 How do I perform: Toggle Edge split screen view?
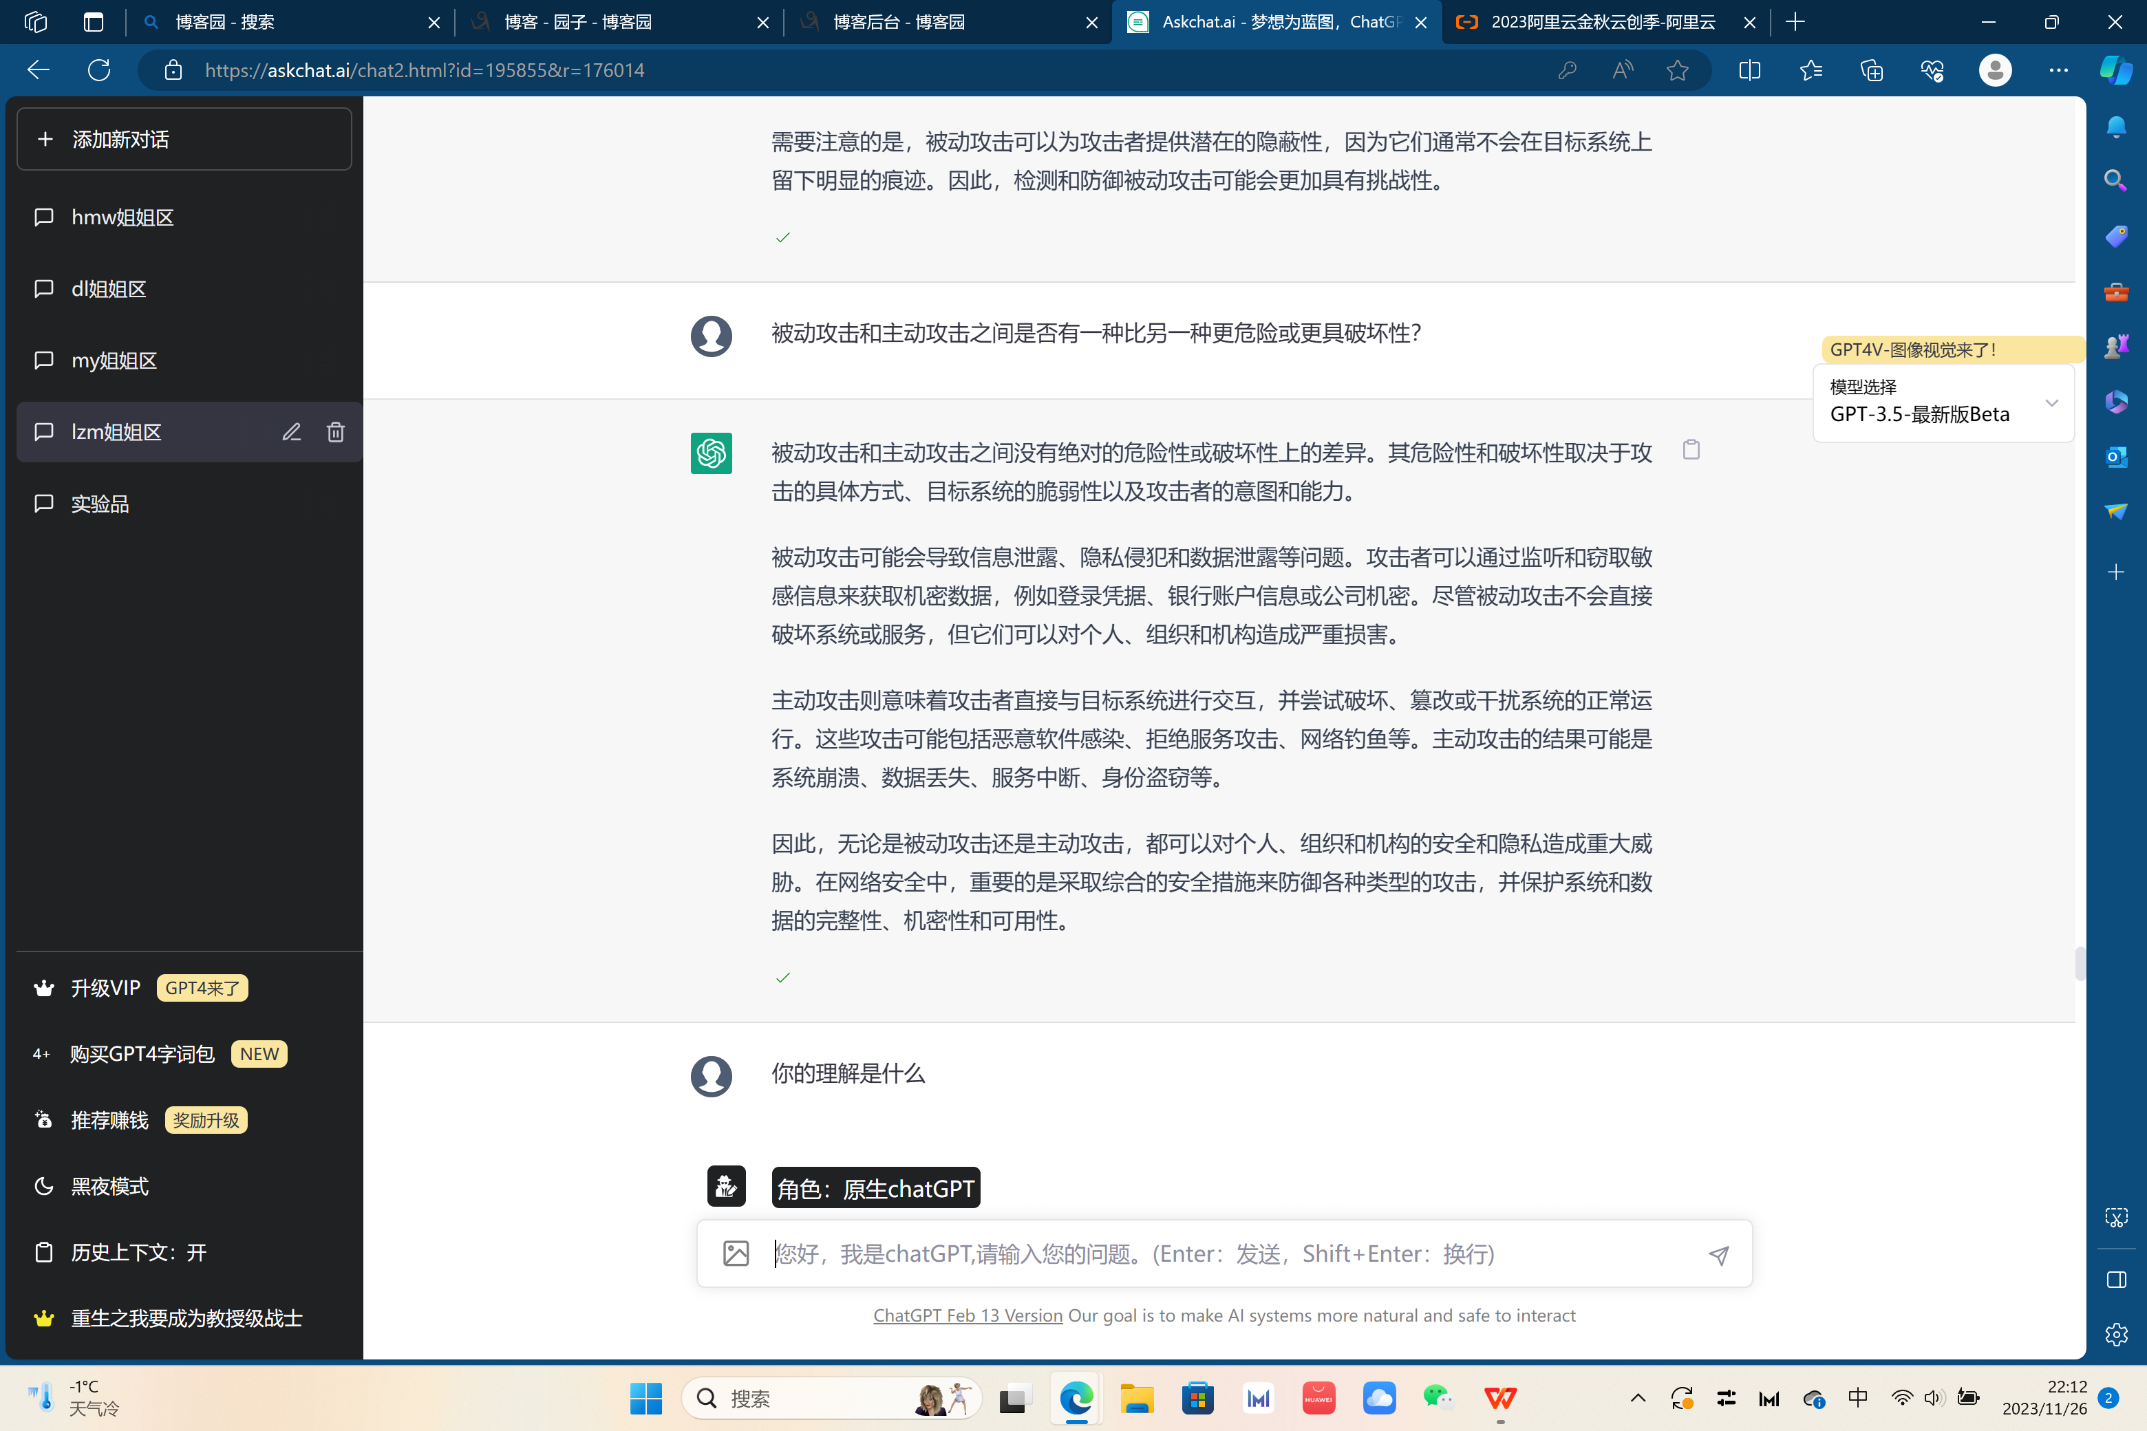[x=1749, y=70]
